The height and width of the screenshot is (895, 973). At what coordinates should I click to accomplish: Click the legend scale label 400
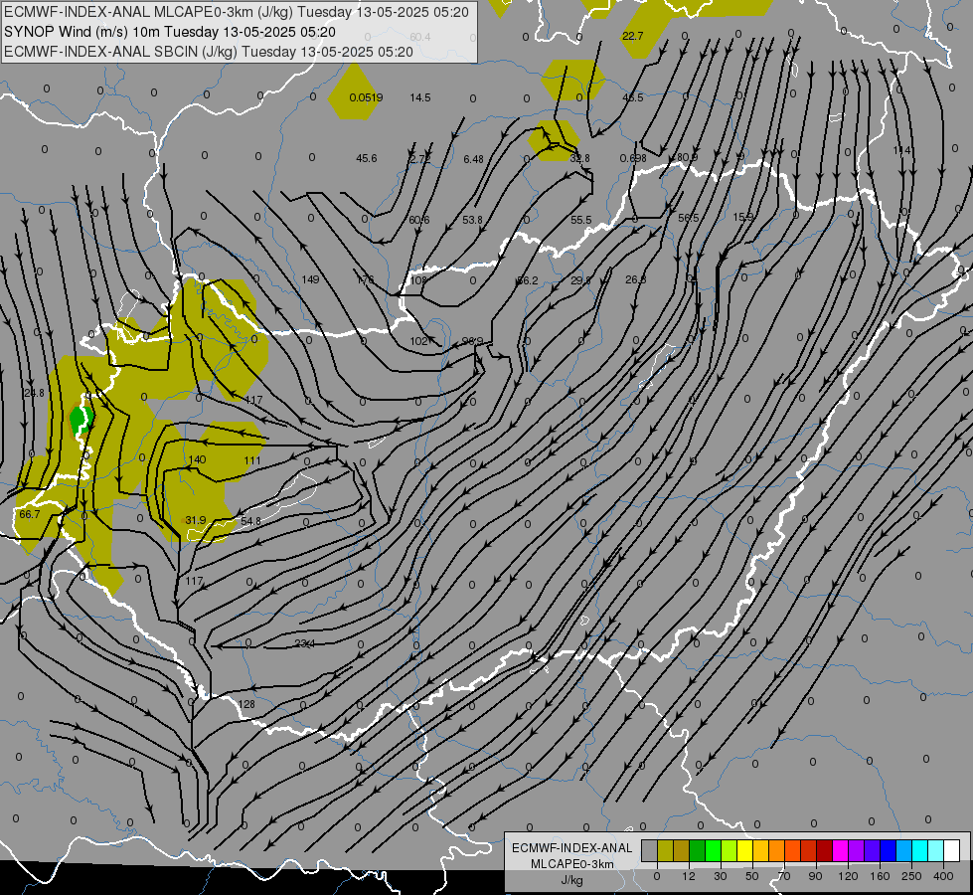(x=943, y=876)
